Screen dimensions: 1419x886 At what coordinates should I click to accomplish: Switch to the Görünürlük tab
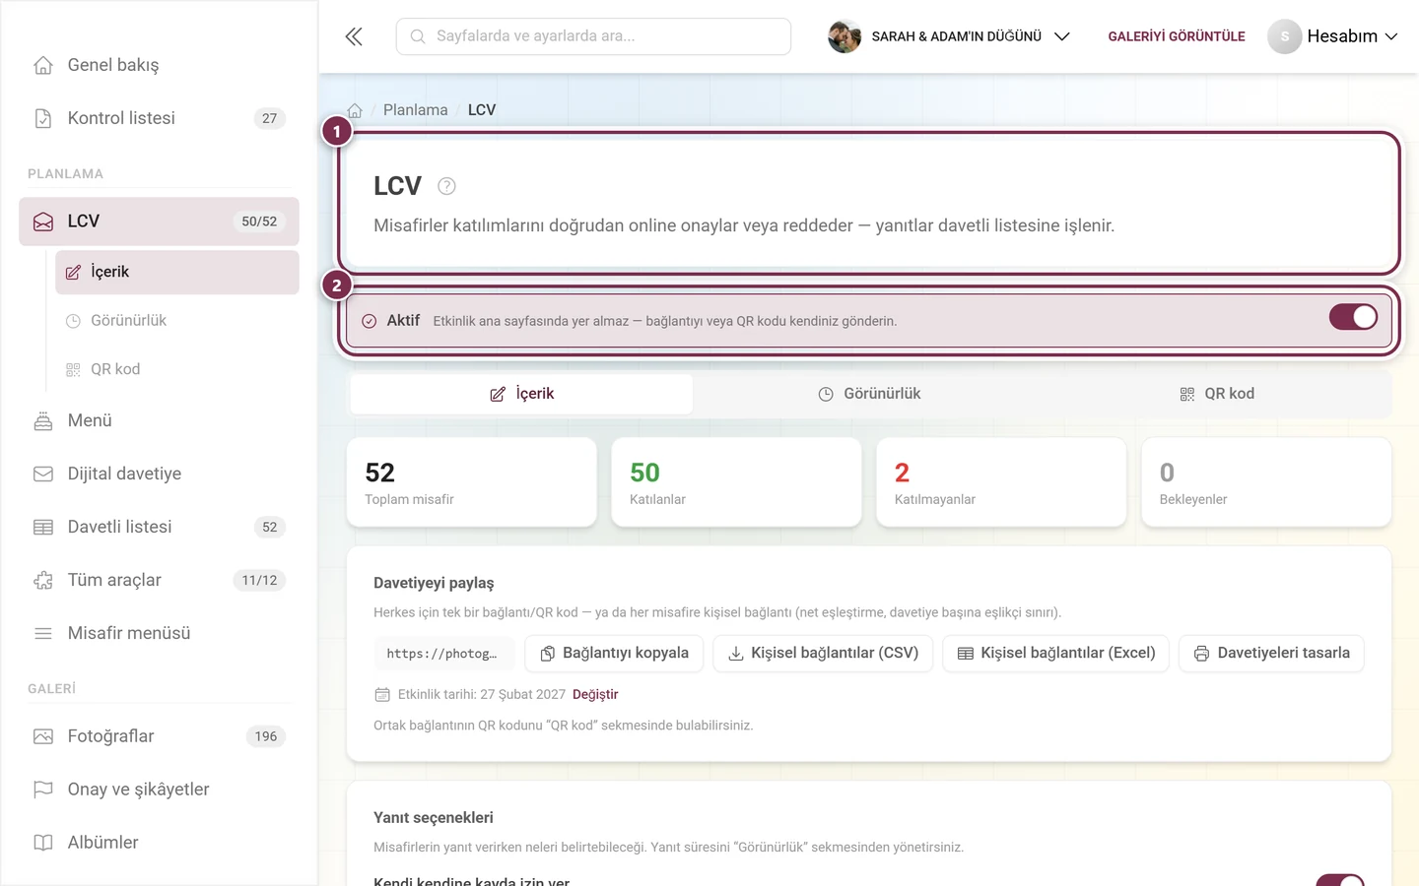coord(869,394)
